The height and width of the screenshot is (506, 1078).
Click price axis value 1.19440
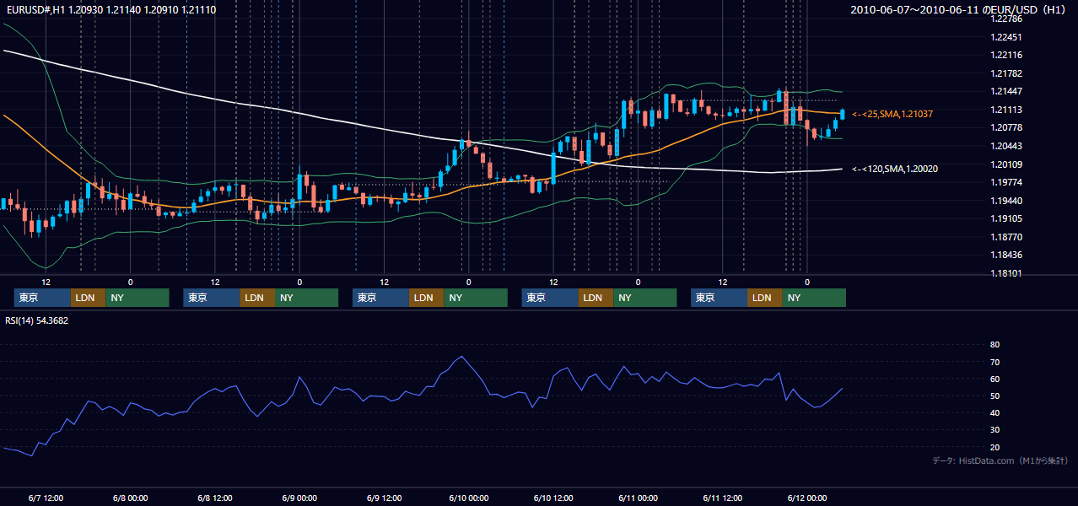[1006, 201]
